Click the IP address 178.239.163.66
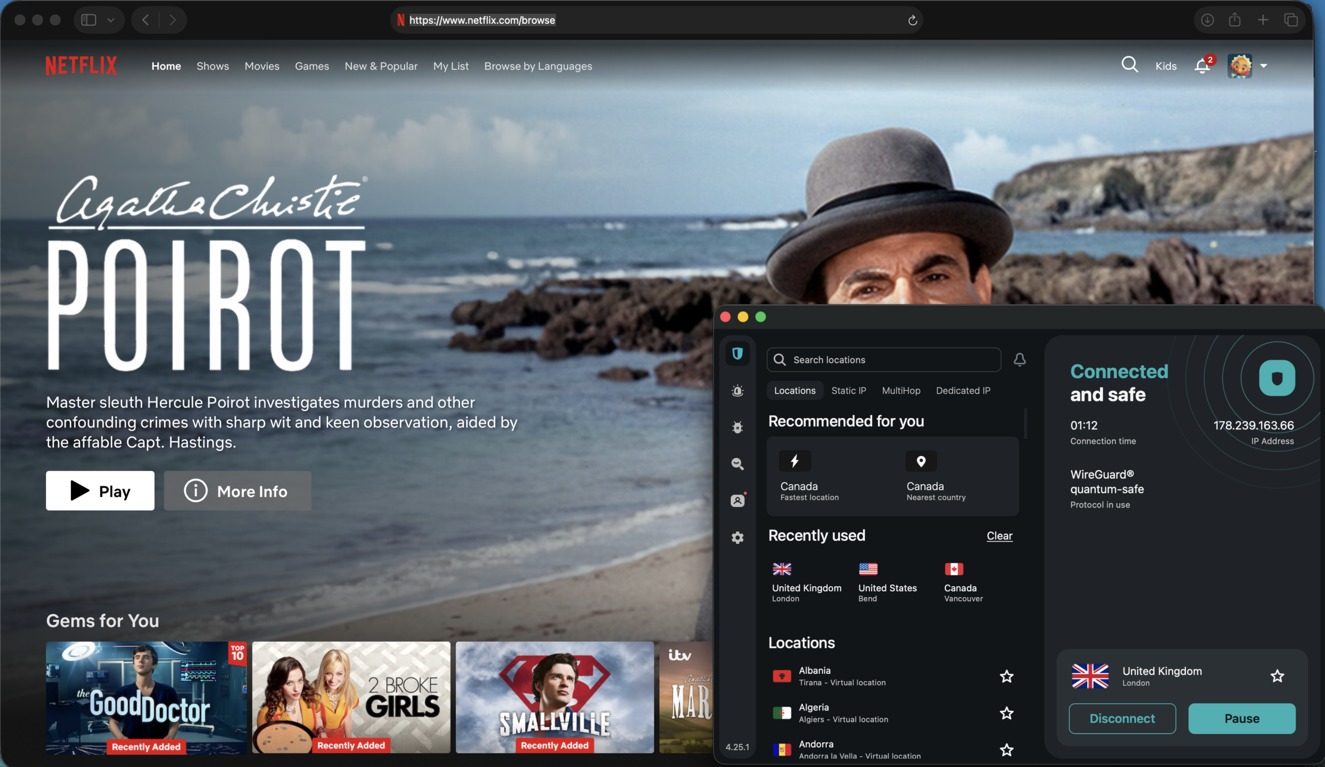This screenshot has width=1325, height=767. (1253, 425)
